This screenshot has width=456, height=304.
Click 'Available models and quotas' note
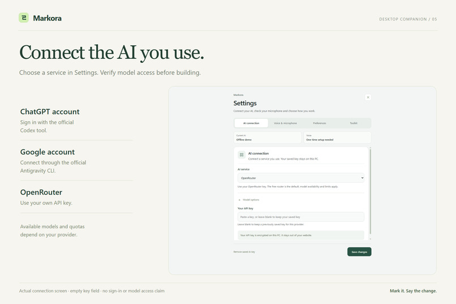pyautogui.click(x=53, y=231)
